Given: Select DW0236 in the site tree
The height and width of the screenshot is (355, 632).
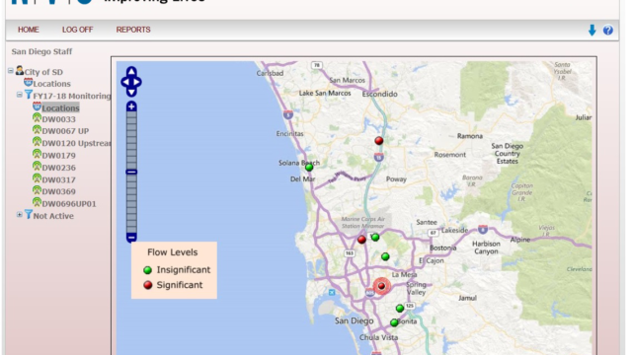Looking at the screenshot, I should (x=59, y=168).
